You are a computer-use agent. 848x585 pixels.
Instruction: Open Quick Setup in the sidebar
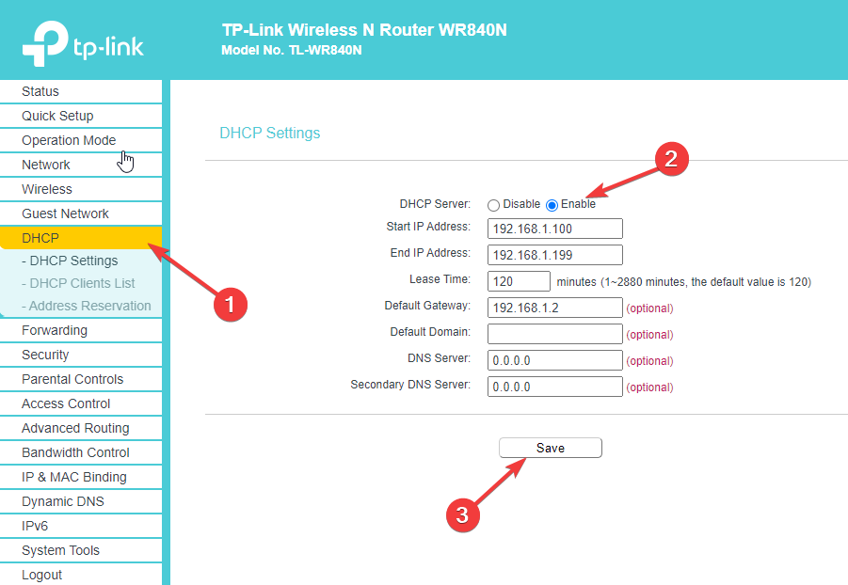(81, 116)
